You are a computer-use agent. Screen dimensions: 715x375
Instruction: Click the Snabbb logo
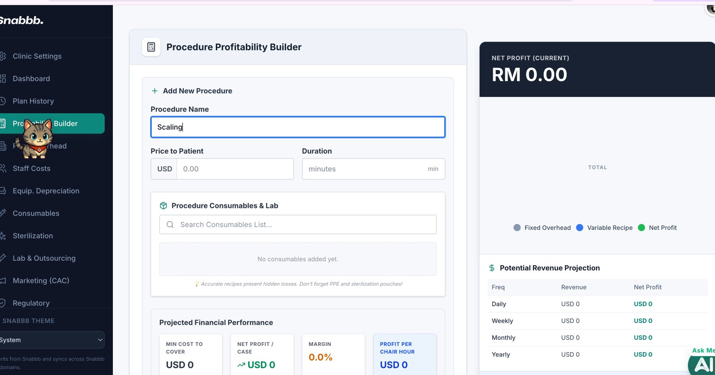tap(21, 21)
